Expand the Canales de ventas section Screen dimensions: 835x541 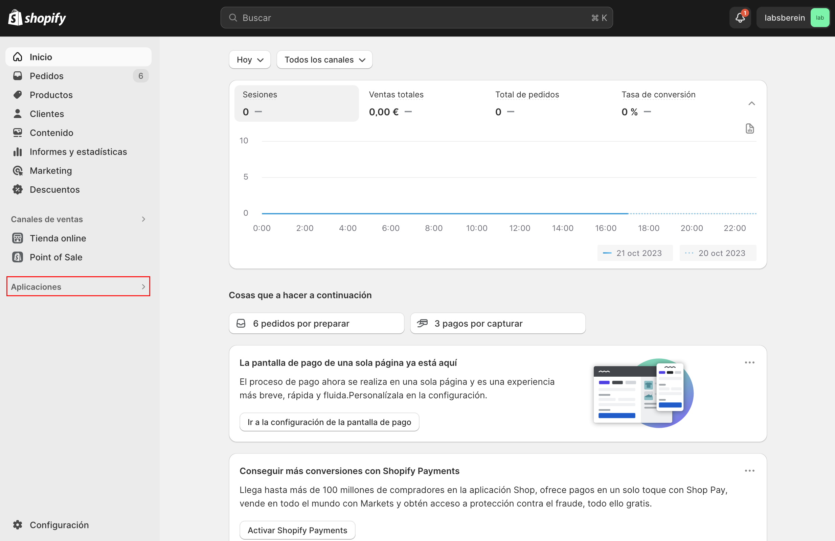(143, 219)
